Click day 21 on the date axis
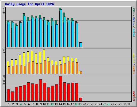The image size is (137, 107). coord(88,104)
